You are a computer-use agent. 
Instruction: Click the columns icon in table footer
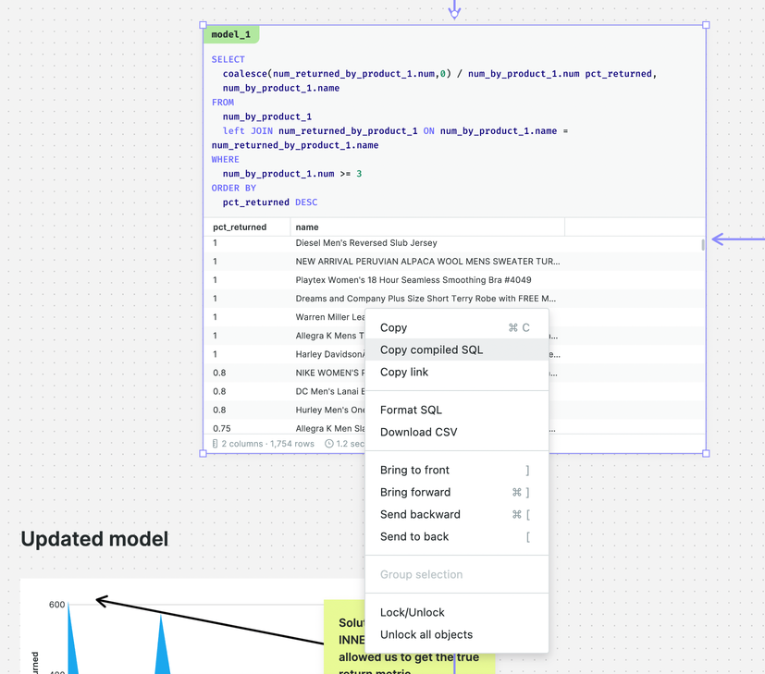[x=216, y=444]
